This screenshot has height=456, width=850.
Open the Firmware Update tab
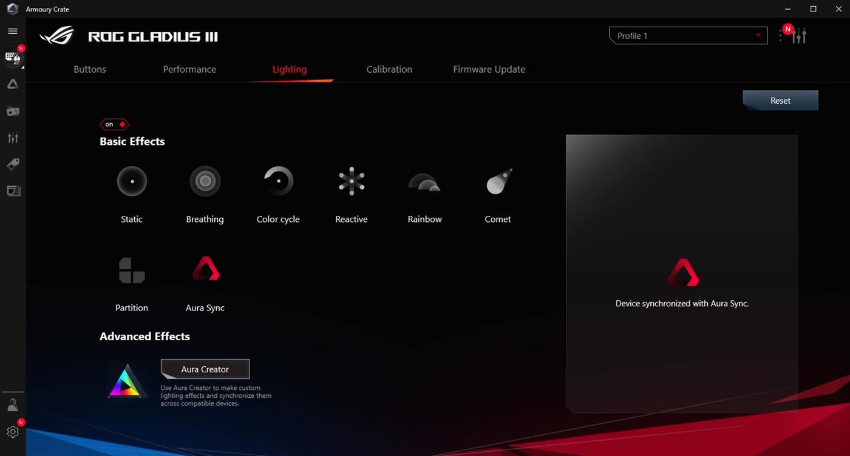click(489, 69)
